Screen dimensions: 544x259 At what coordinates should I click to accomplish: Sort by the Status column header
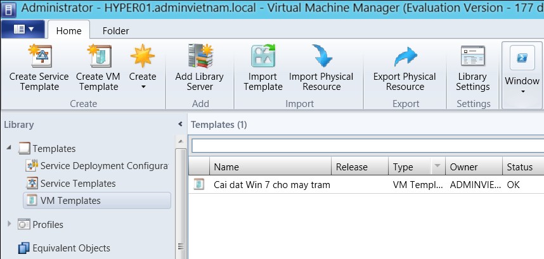523,167
